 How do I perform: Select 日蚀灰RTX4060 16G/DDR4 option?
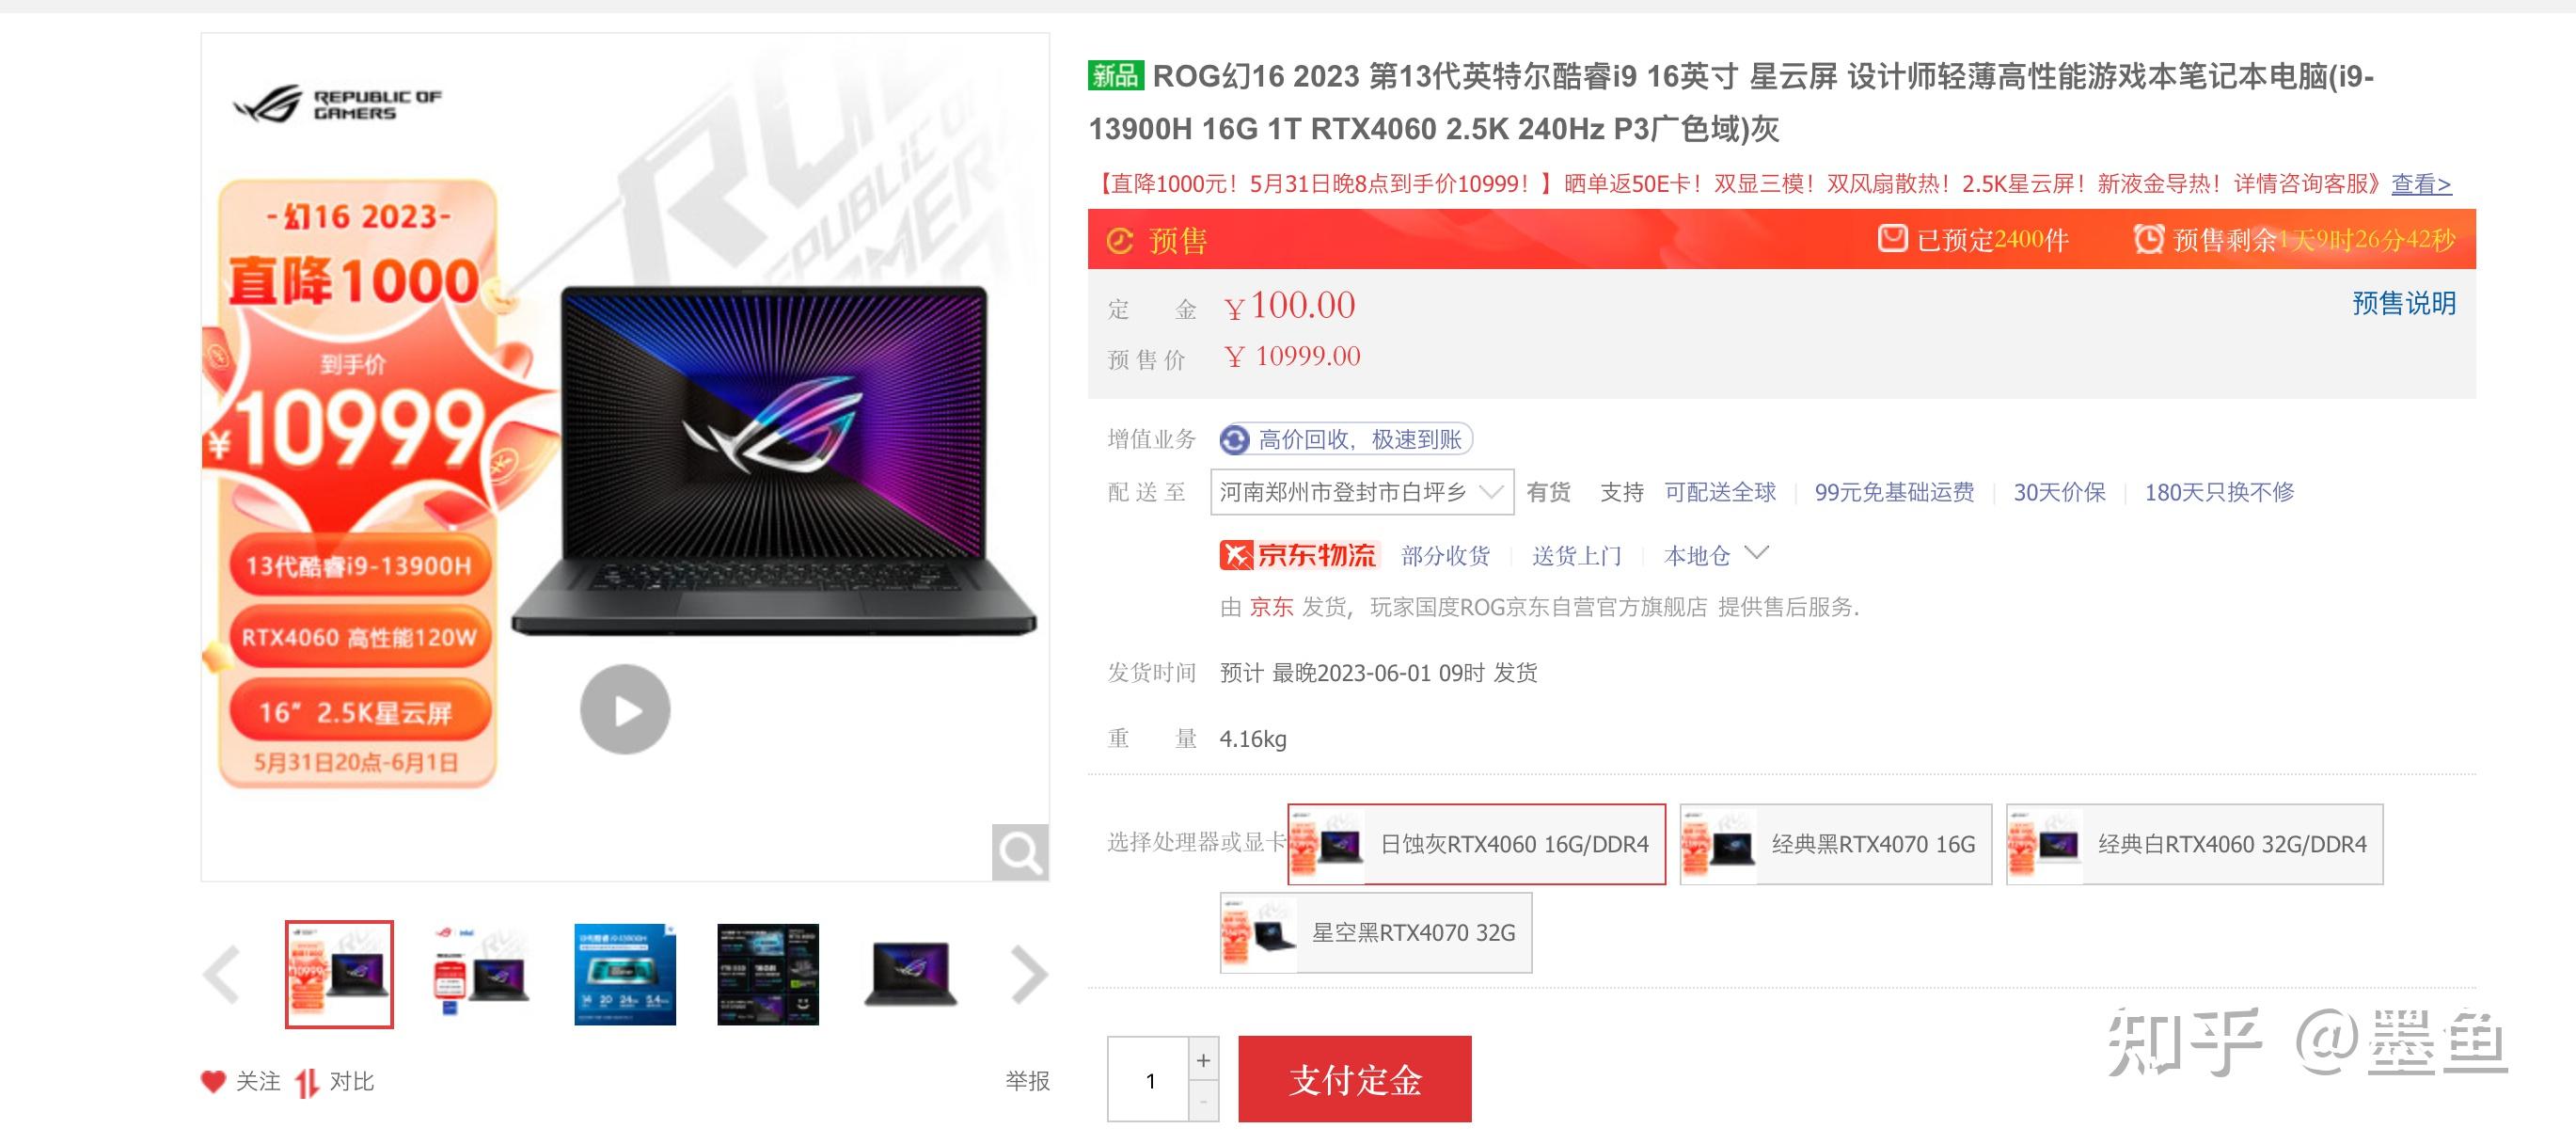pyautogui.click(x=1476, y=844)
